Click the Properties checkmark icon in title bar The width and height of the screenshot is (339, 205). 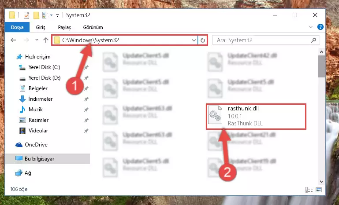(x=26, y=15)
